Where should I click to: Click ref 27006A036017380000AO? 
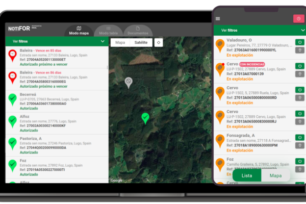46,104
